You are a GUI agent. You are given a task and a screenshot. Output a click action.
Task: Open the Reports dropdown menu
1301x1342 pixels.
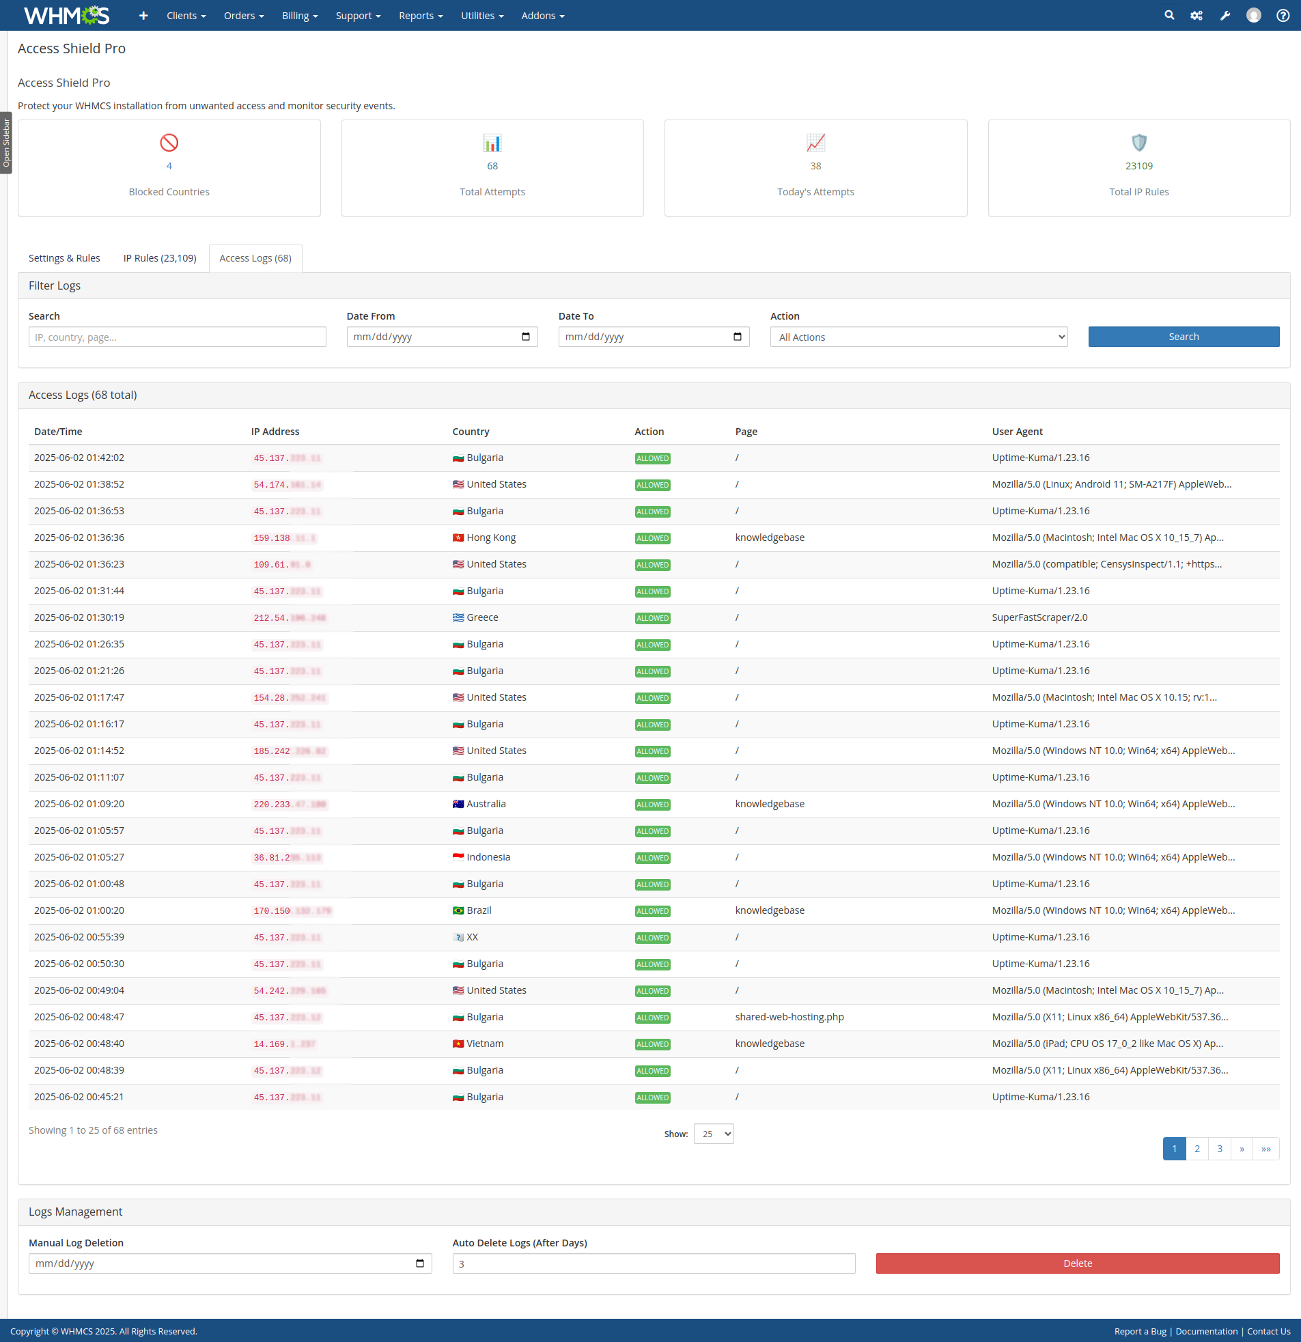(x=421, y=15)
